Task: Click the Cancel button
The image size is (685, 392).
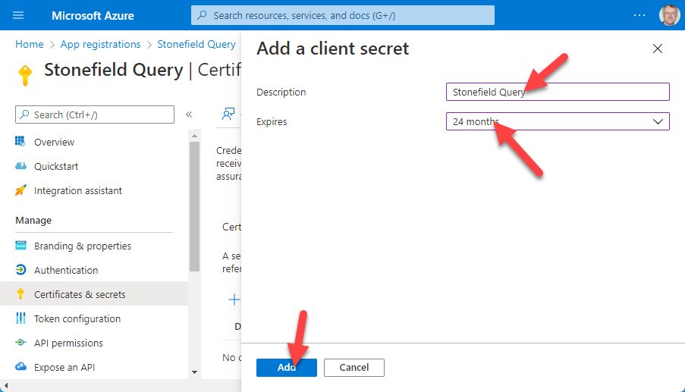Action: coord(353,367)
